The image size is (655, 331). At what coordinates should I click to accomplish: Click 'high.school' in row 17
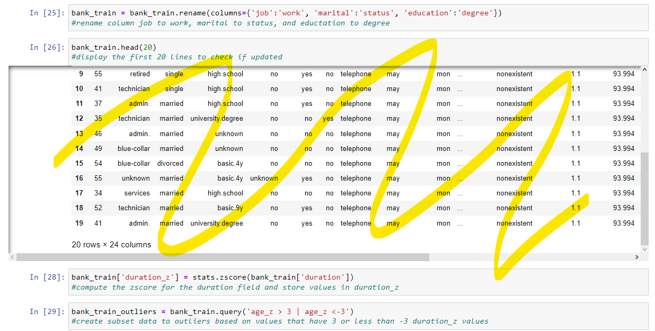(225, 193)
